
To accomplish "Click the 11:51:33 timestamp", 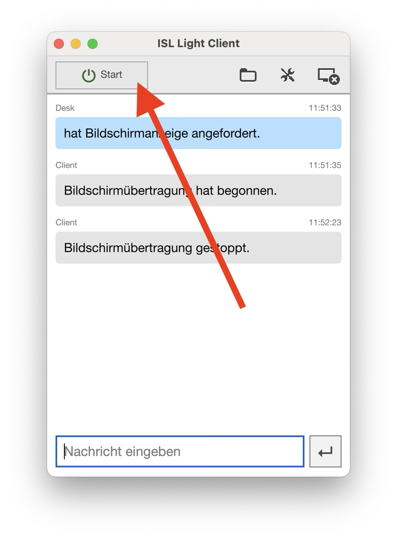I will pos(325,108).
